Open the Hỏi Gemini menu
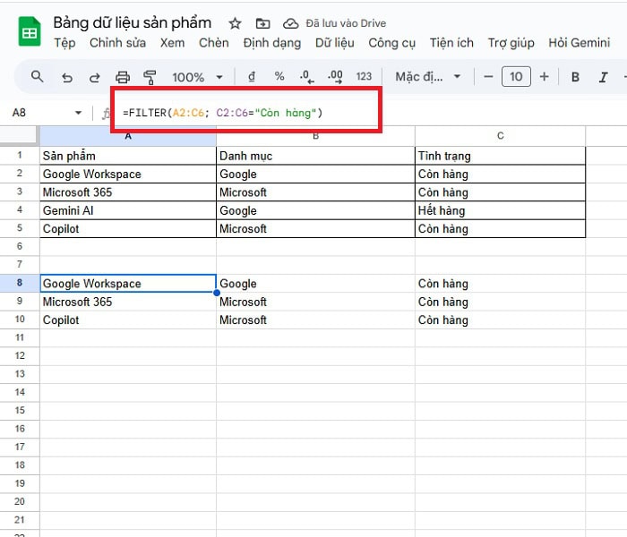This screenshot has height=537, width=627. pos(579,43)
